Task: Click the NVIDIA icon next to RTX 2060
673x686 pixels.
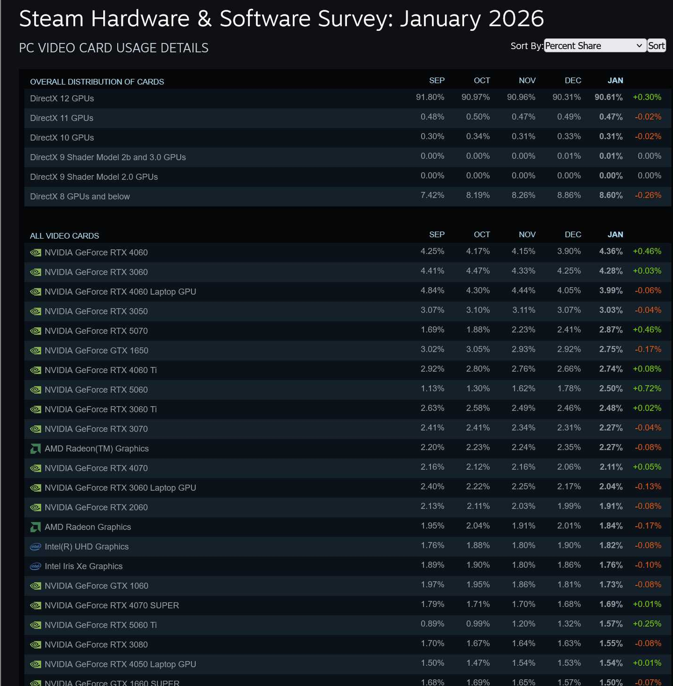Action: click(x=36, y=507)
